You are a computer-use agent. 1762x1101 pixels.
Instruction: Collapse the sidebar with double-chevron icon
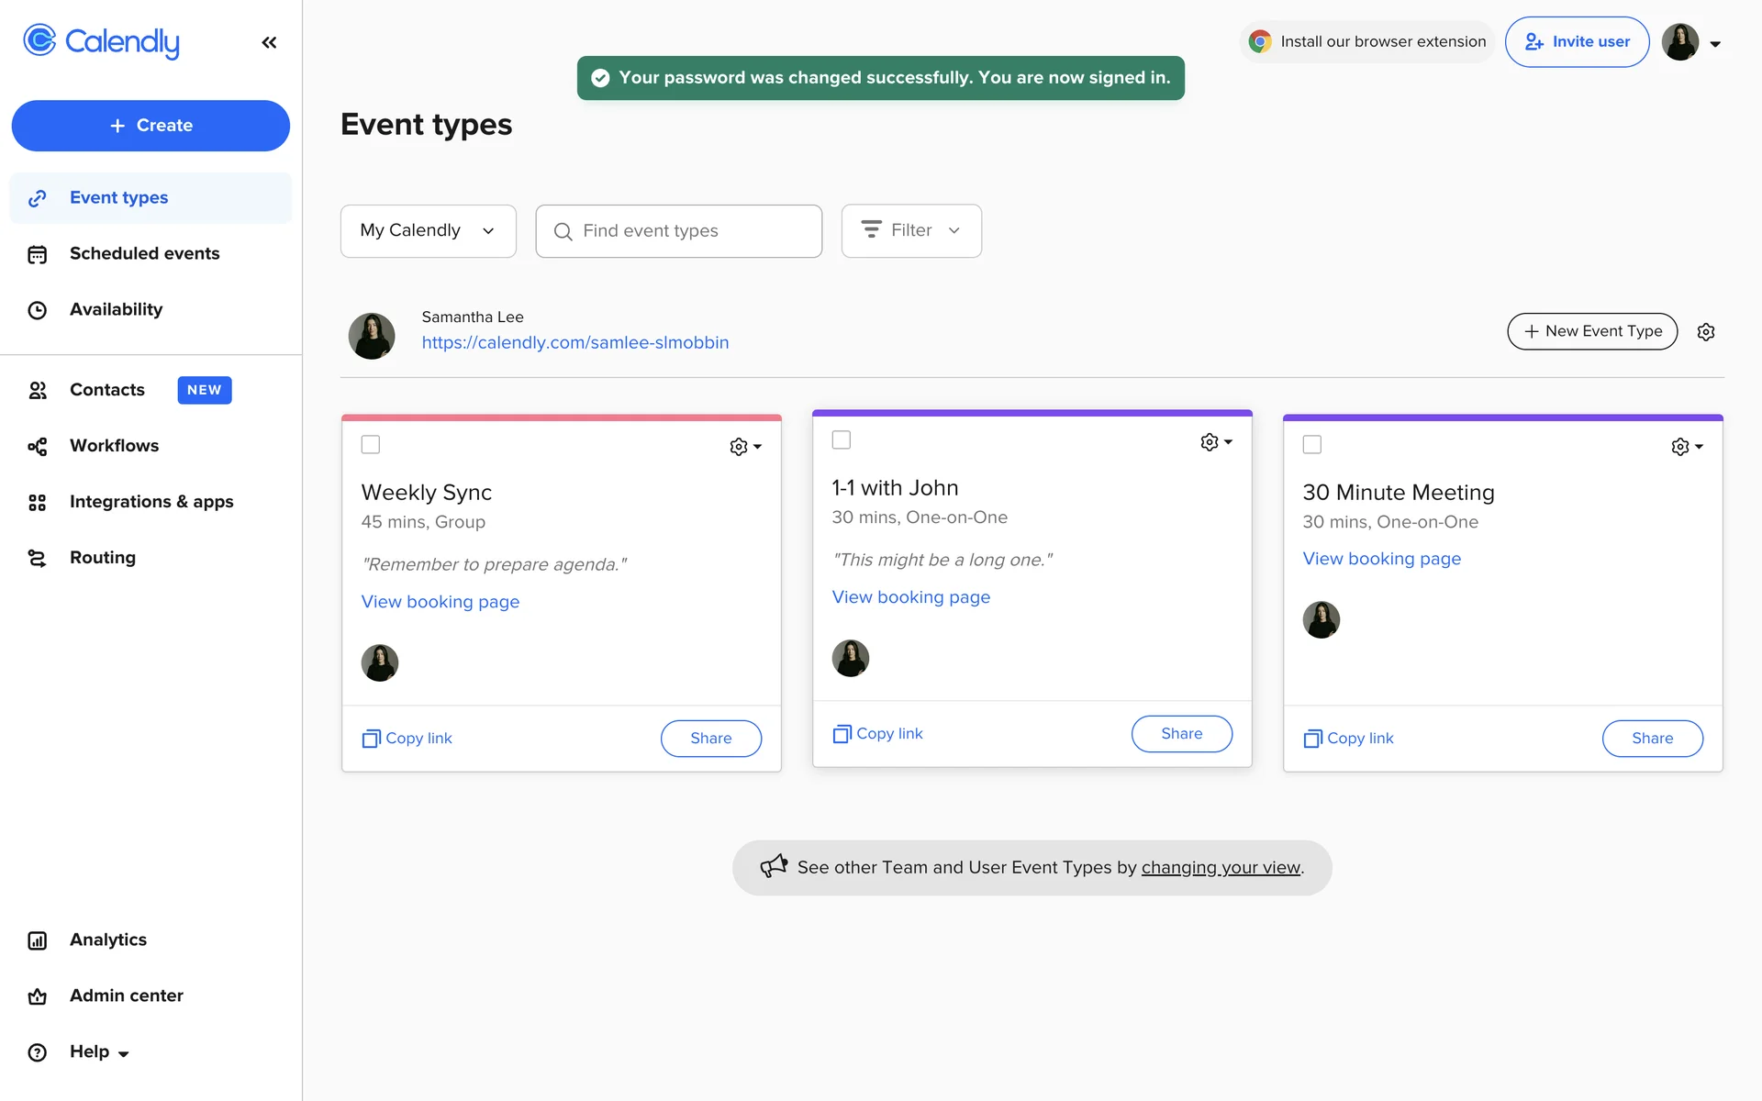click(269, 42)
